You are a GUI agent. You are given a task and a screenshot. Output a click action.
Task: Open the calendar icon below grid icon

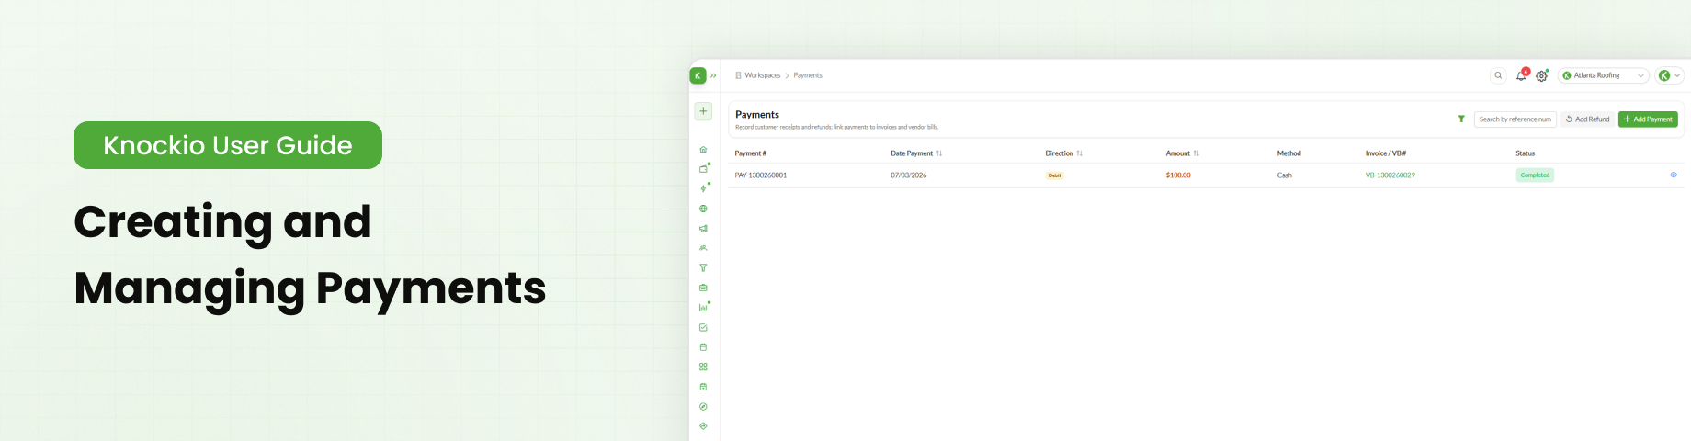click(x=703, y=387)
